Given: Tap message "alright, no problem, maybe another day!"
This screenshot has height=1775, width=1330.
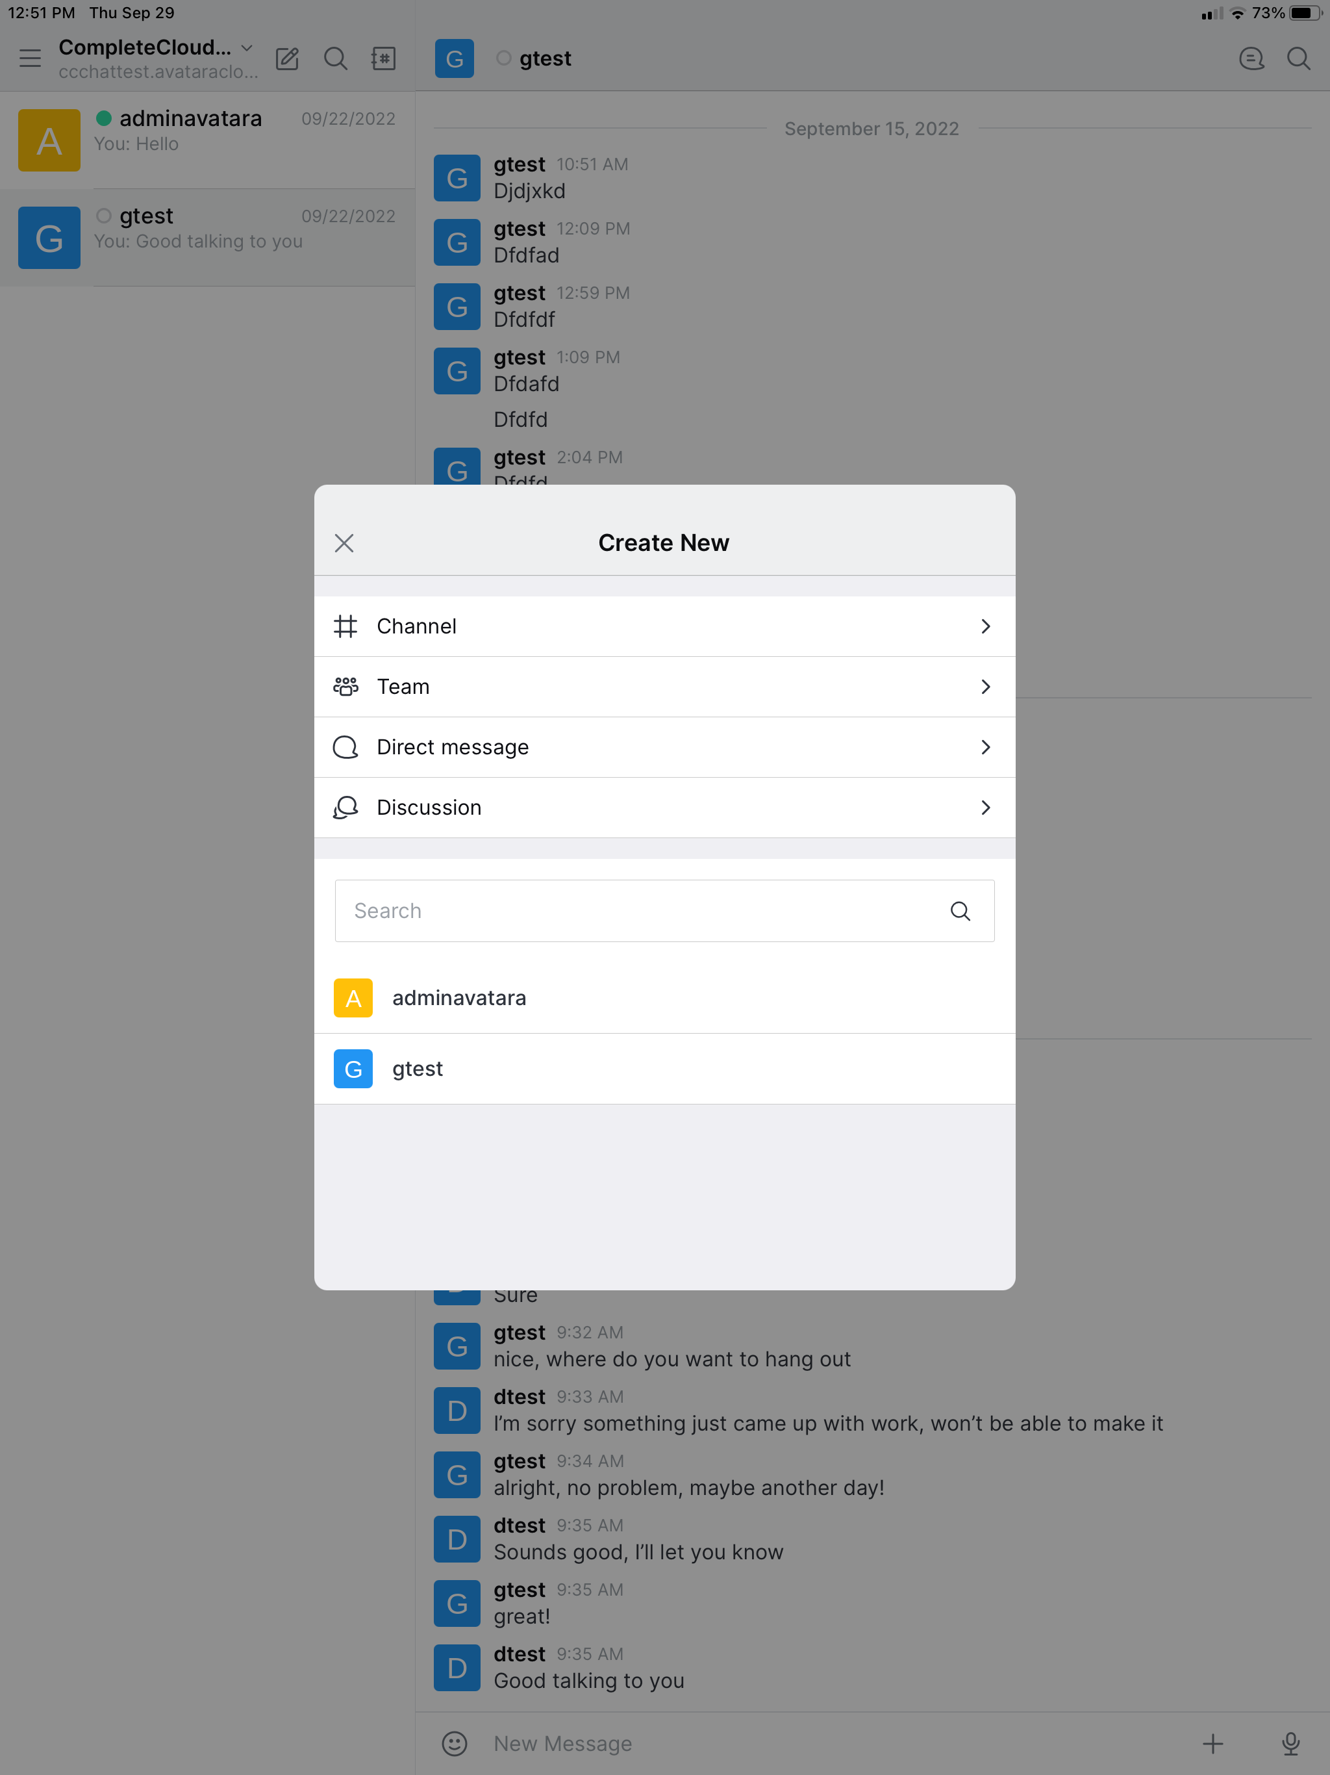Looking at the screenshot, I should [x=689, y=1488].
